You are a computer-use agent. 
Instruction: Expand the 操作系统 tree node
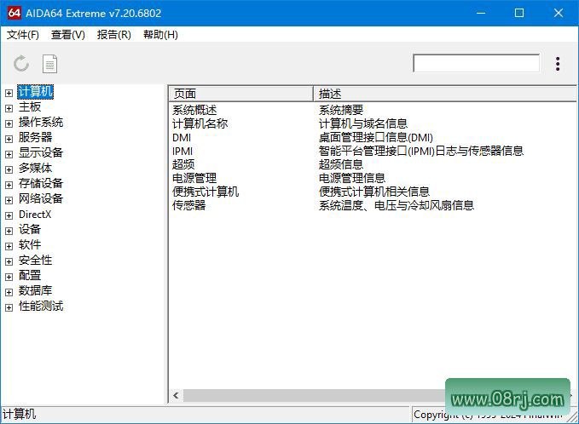point(9,123)
